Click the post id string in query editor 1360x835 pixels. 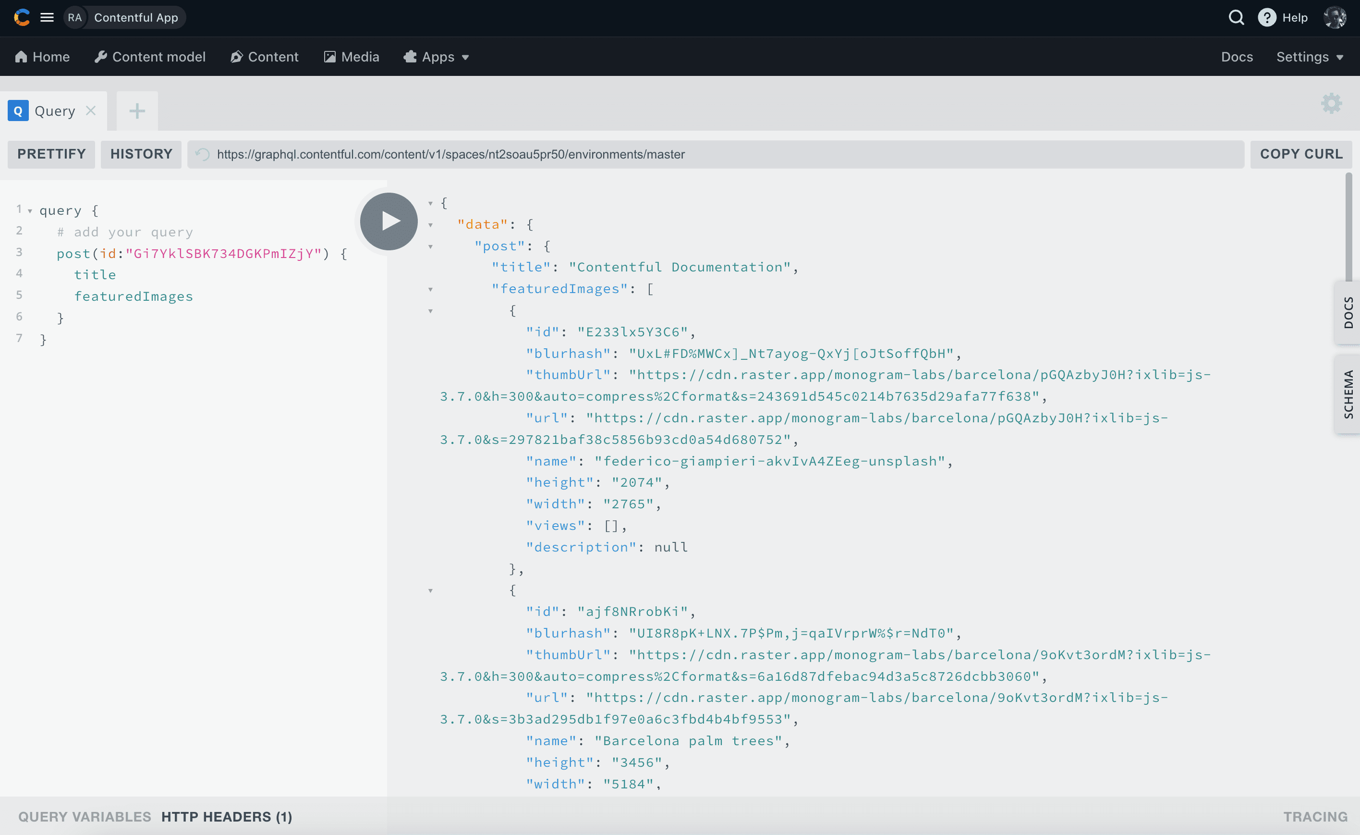(x=223, y=254)
